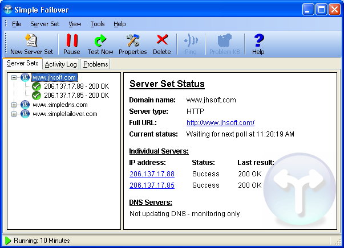Collapse the www.jhsoft.com tree node
Image resolution: width=344 pixels, height=248 pixels.
click(14, 77)
